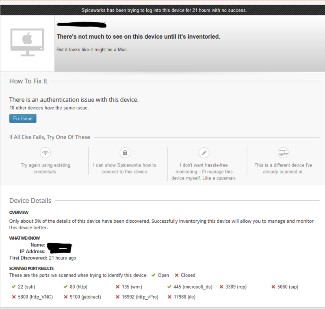Select the padlock icon to teach Spiceworks connection
The width and height of the screenshot is (325, 309).
coord(125,152)
